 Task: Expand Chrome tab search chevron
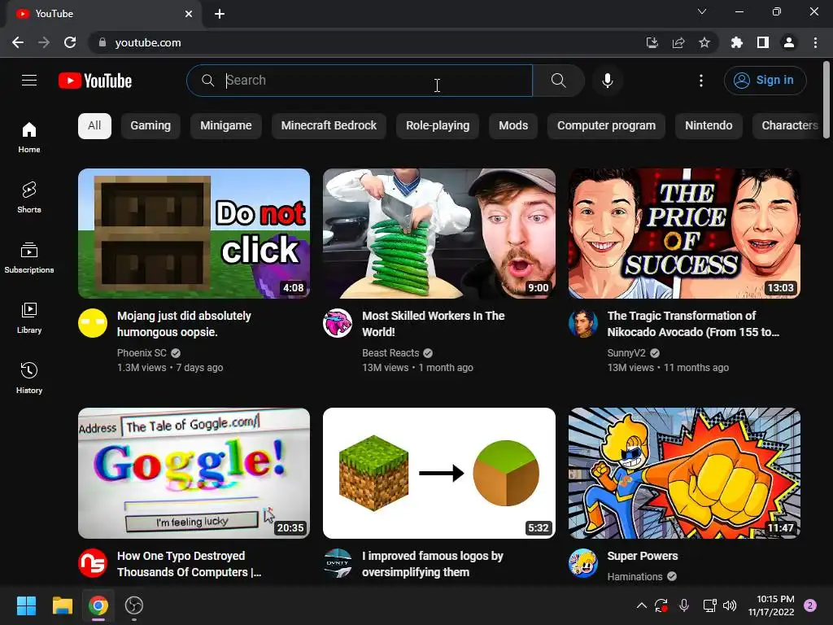702,11
